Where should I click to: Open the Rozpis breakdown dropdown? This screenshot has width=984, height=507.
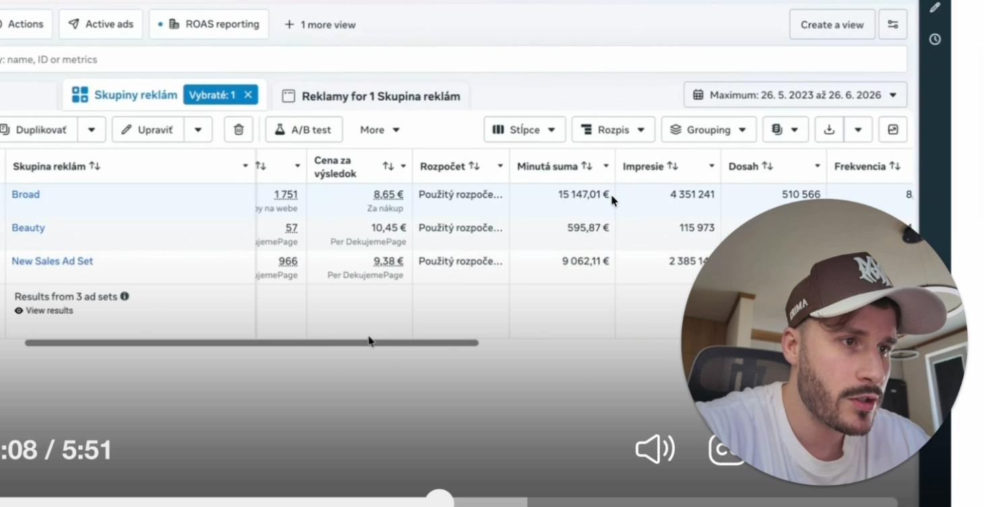coord(613,129)
